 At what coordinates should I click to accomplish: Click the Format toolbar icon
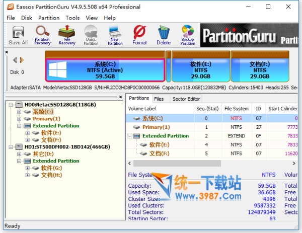(139, 35)
